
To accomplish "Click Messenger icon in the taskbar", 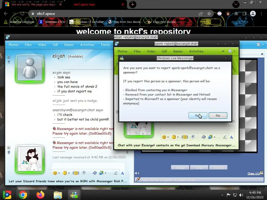I will coord(74,195).
